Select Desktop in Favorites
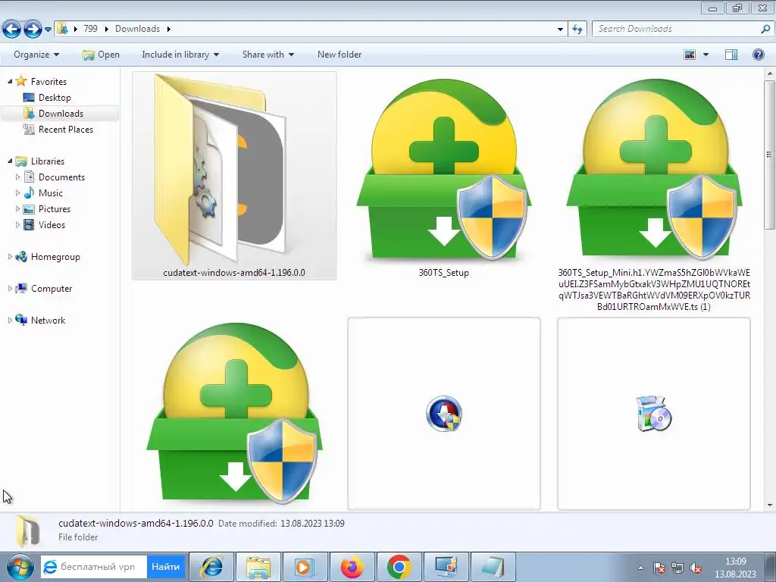 55,98
